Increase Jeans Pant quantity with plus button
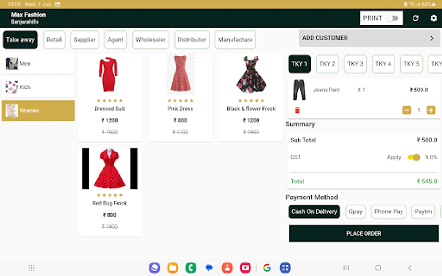Screen dimensions: 442x276 click(x=431, y=110)
